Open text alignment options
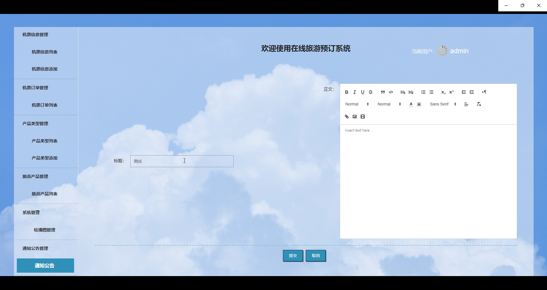 tap(466, 104)
